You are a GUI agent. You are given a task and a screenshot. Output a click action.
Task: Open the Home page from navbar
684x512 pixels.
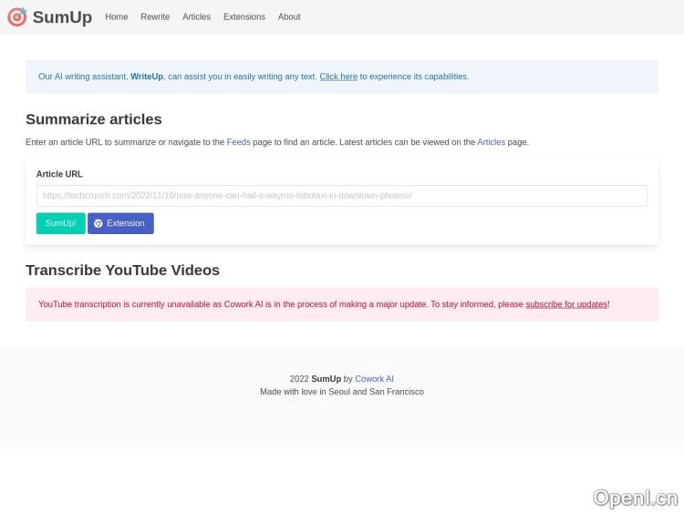point(116,17)
